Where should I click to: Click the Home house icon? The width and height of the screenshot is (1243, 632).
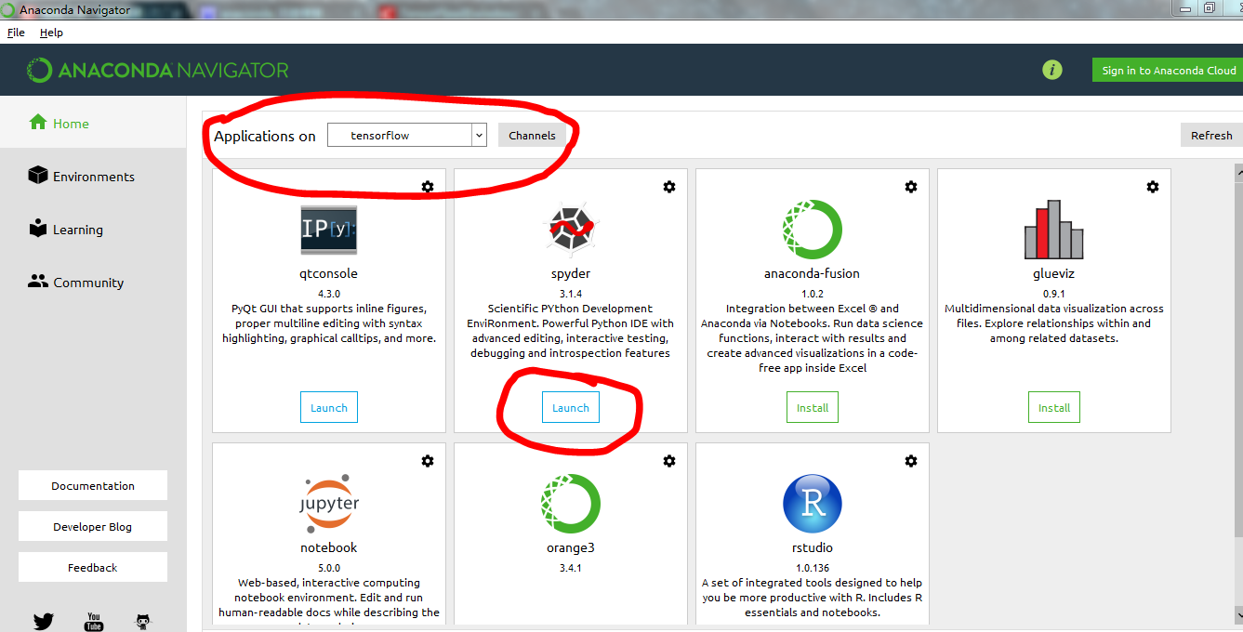(x=38, y=123)
